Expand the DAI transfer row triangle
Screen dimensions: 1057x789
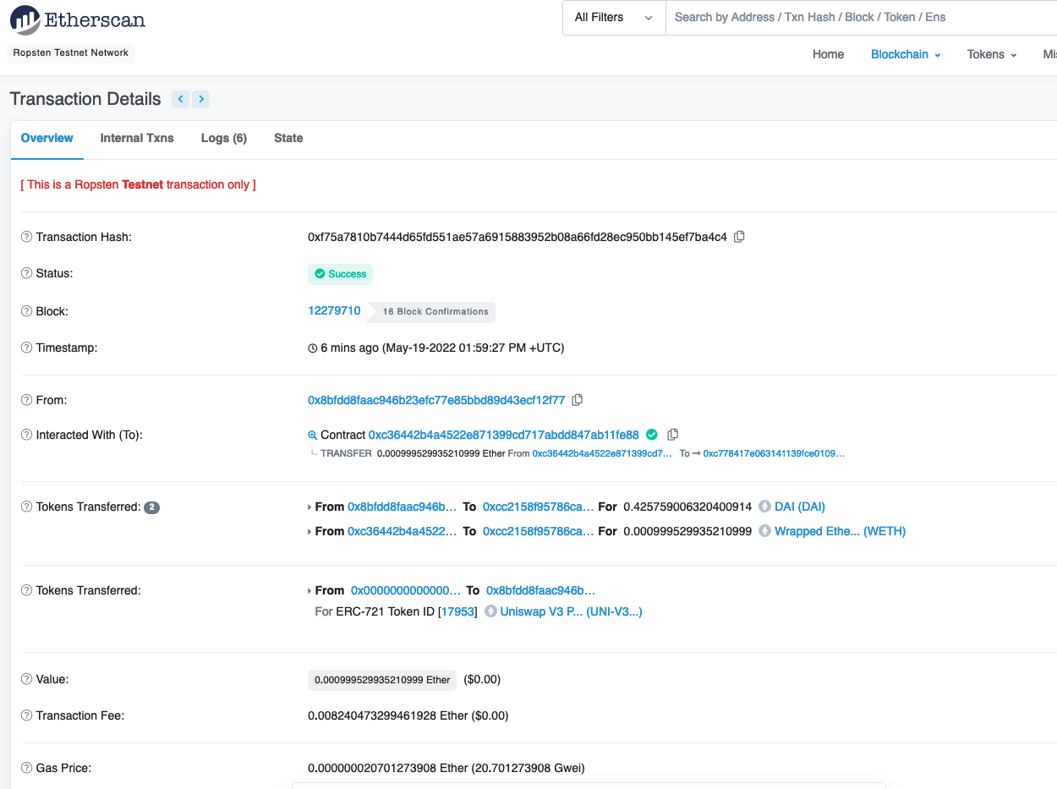[x=309, y=507]
